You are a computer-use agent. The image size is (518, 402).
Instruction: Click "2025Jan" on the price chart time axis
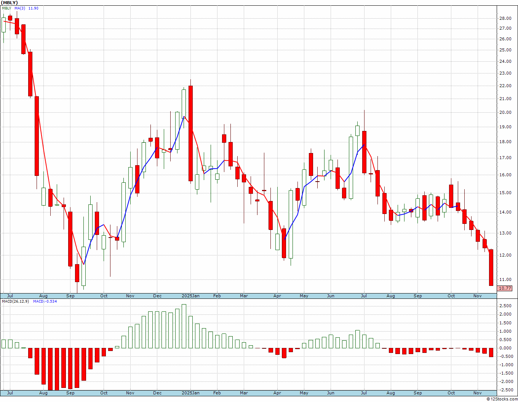(x=190, y=296)
